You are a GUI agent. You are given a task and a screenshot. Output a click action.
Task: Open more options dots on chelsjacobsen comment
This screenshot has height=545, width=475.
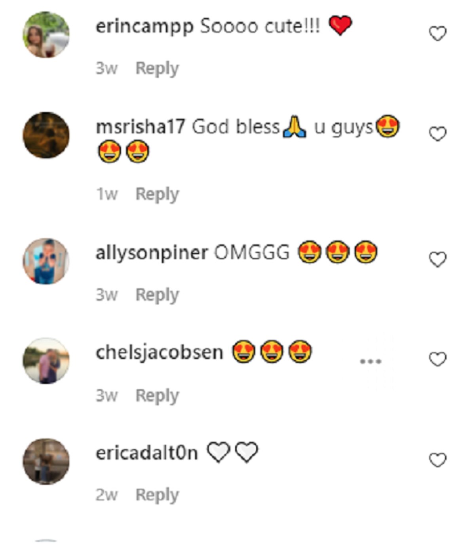click(370, 361)
